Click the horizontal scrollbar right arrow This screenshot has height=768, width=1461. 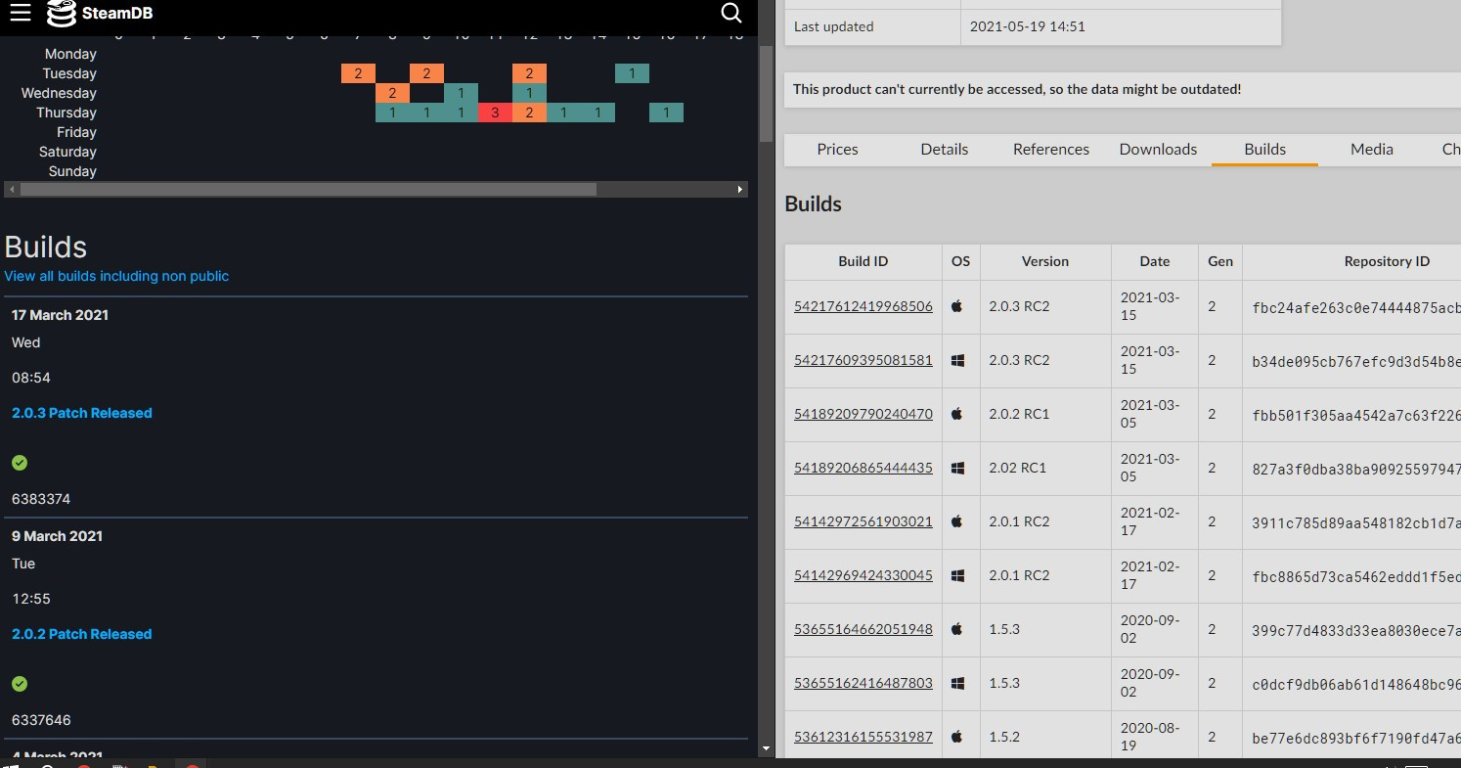click(x=740, y=189)
